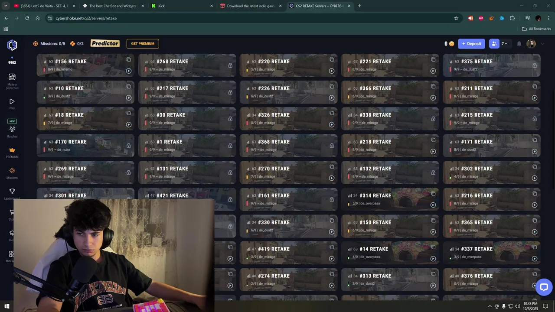The image size is (555, 312).
Task: Open the clock showing 10:48 PM
Action: [531, 306]
